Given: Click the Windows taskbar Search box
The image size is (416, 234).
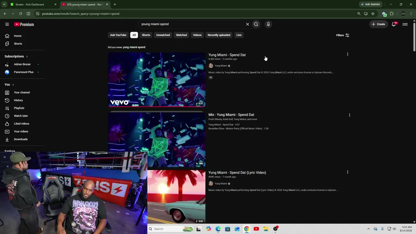Looking at the screenshot, I should click(171, 229).
